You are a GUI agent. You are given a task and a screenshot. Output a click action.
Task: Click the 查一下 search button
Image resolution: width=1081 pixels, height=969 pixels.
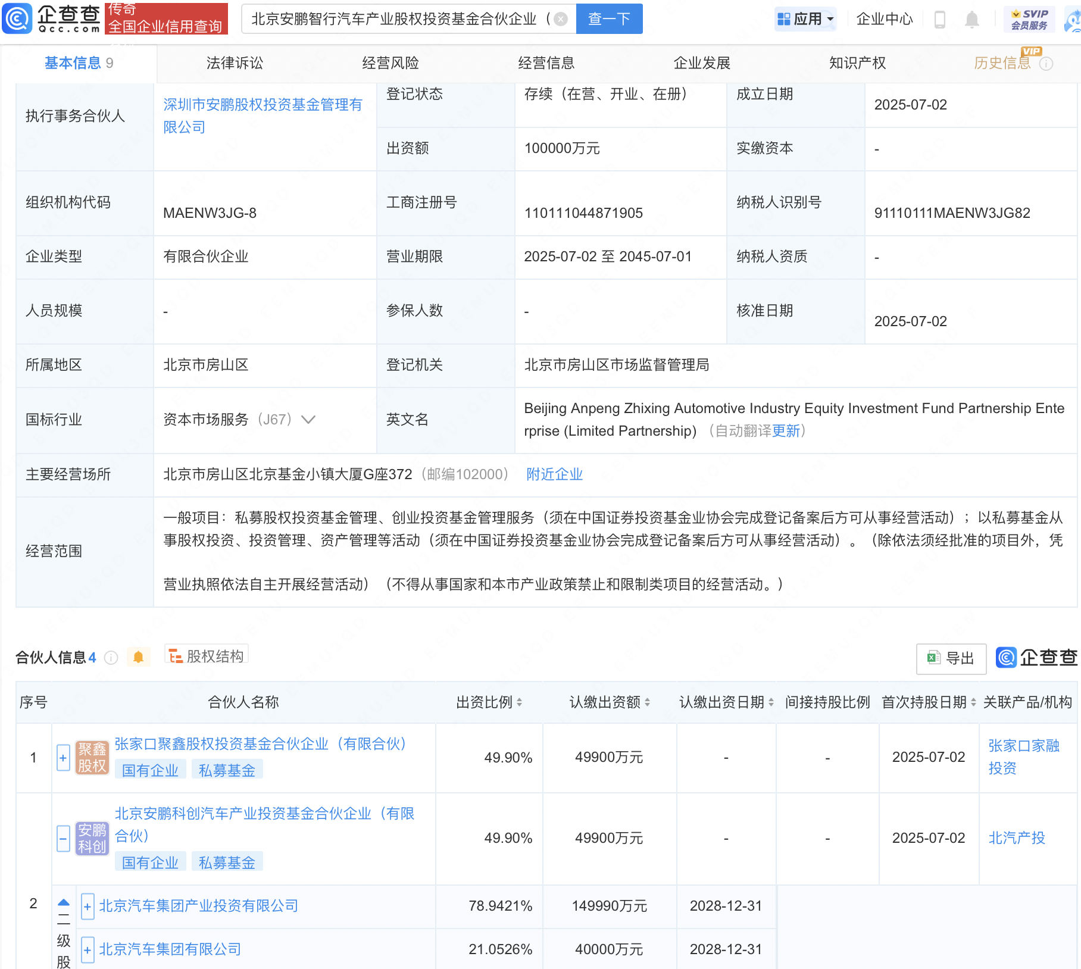coord(609,19)
